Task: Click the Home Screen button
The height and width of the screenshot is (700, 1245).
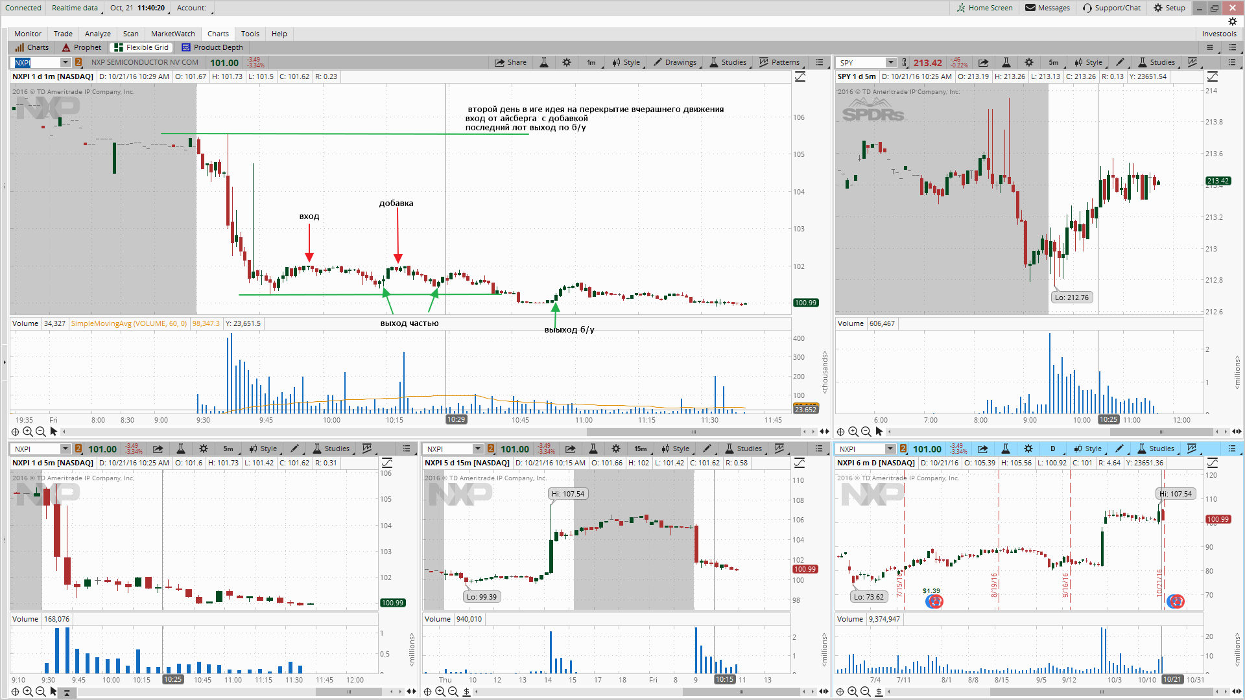Action: coord(984,8)
